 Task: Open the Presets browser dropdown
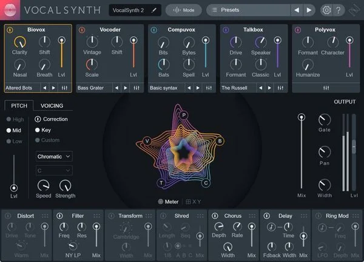click(x=248, y=10)
